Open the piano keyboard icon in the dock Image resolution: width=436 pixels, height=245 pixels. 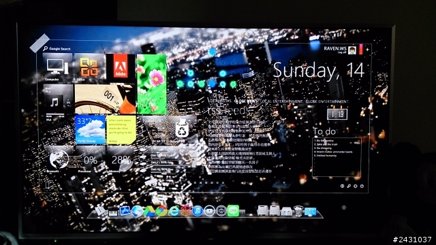pyautogui.click(x=113, y=212)
